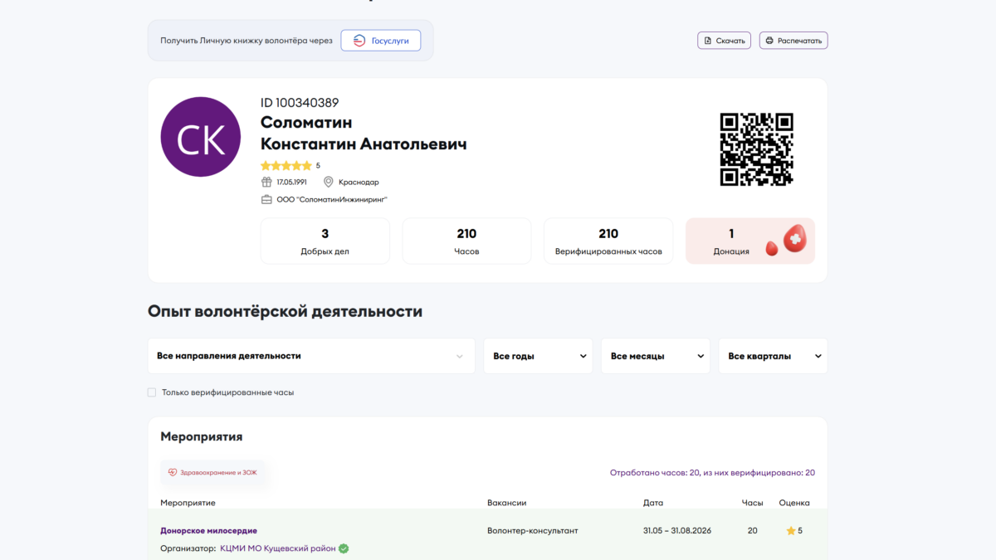
Task: Click the Отработано часов: 20 summary text
Action: click(712, 473)
